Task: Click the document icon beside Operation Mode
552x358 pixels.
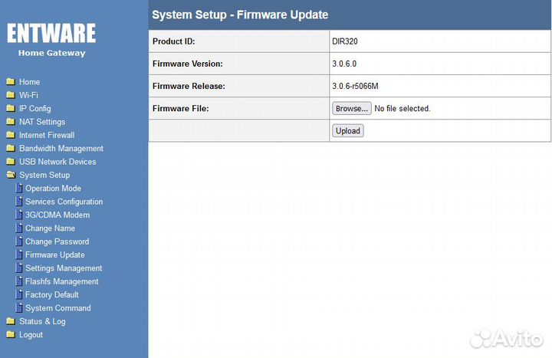Action: pyautogui.click(x=19, y=189)
